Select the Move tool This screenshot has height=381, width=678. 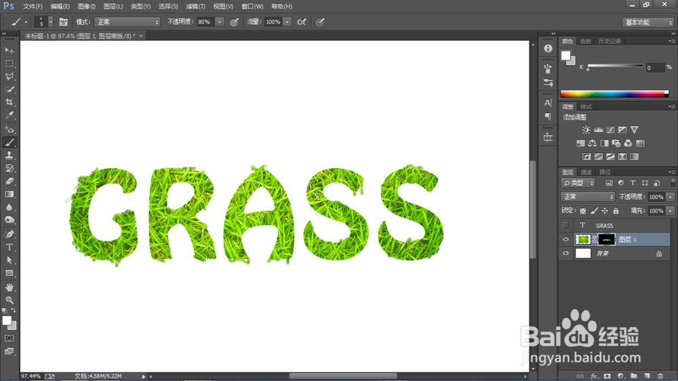pyautogui.click(x=9, y=50)
